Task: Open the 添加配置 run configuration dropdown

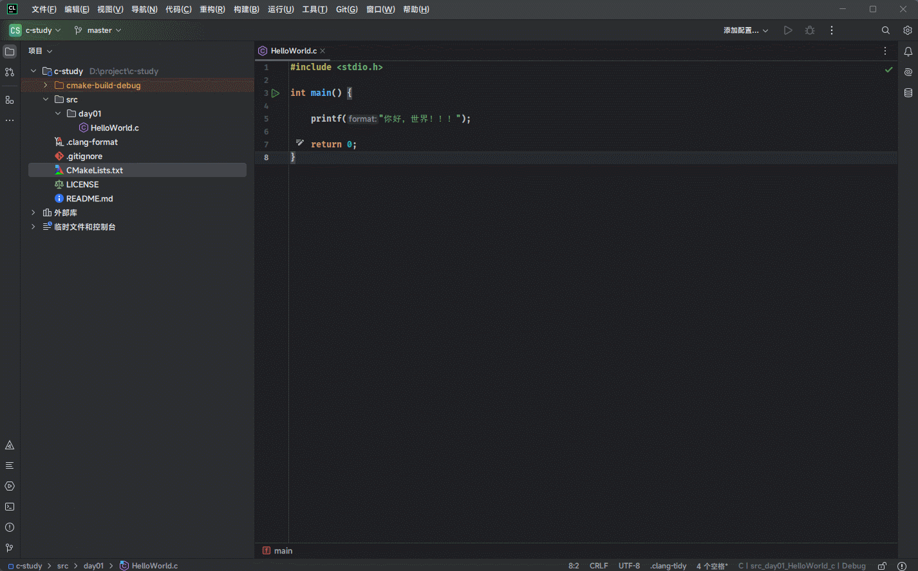Action: (x=745, y=30)
